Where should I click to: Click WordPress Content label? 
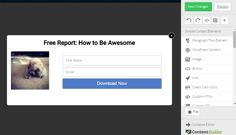point(206,50)
